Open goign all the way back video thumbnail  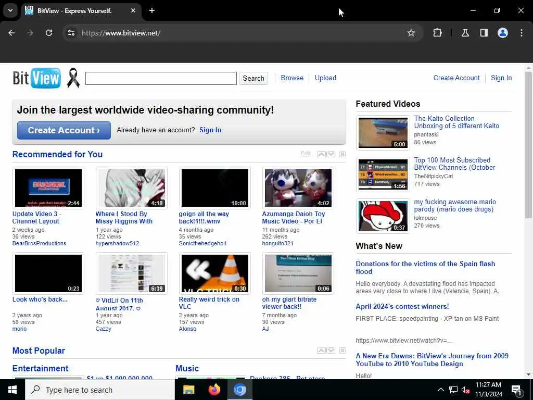point(215,187)
